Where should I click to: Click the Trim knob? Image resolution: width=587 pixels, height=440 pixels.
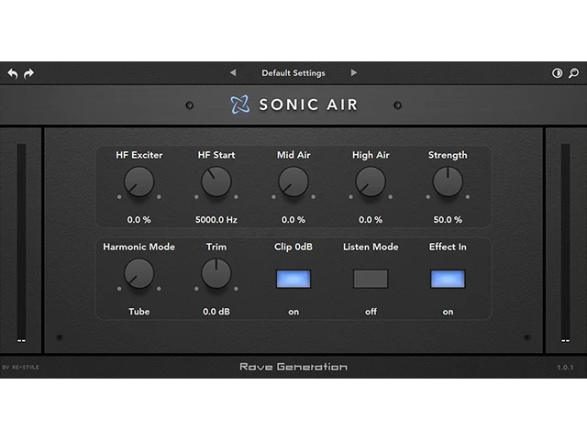point(216,274)
